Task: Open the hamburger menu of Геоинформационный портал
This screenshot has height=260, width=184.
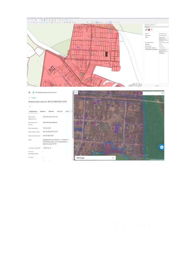Action: pos(29,93)
